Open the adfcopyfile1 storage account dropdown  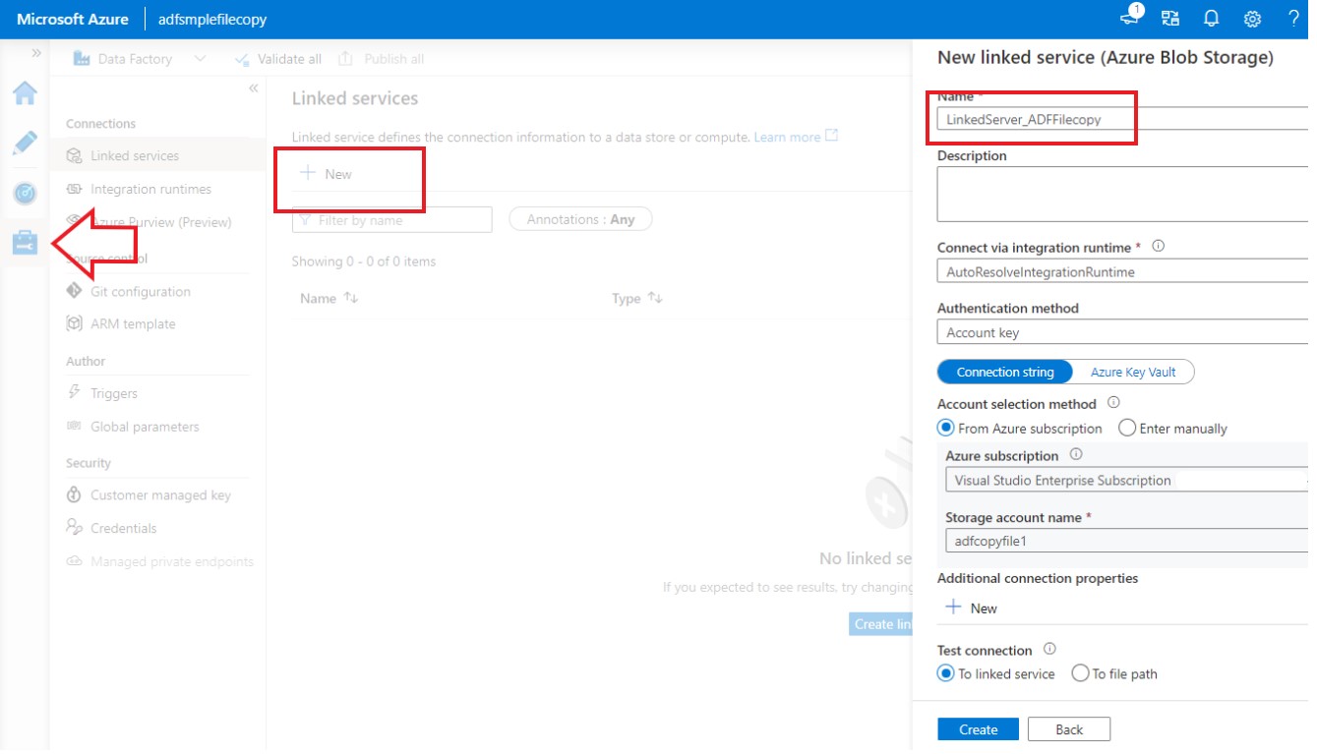1126,541
